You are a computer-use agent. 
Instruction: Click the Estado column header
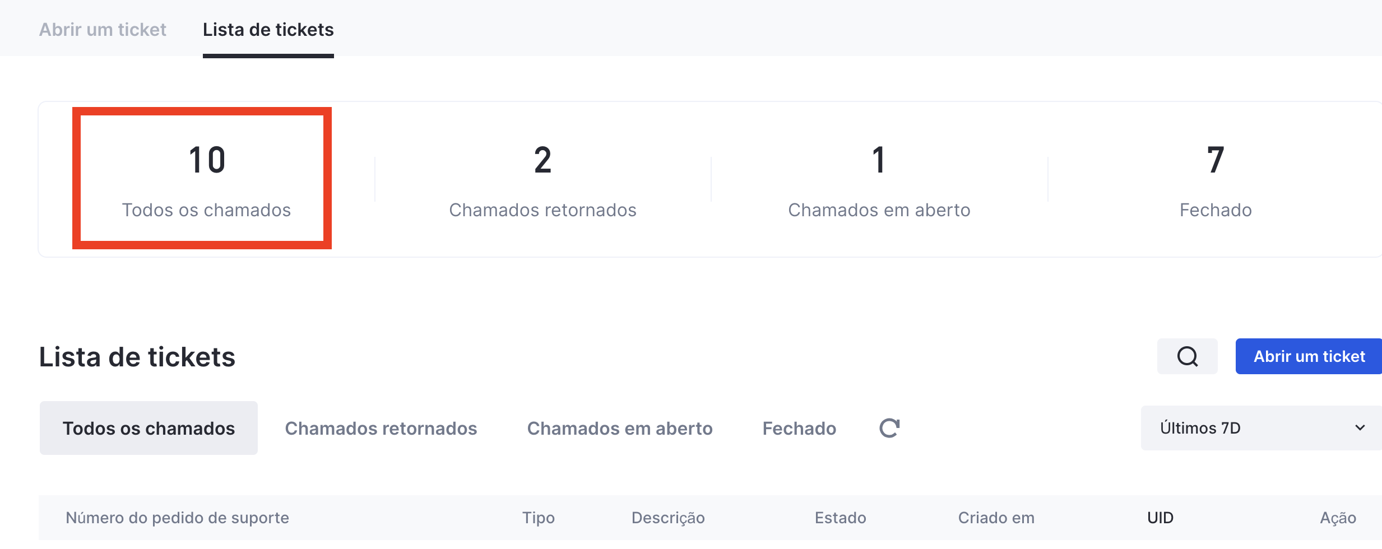840,518
